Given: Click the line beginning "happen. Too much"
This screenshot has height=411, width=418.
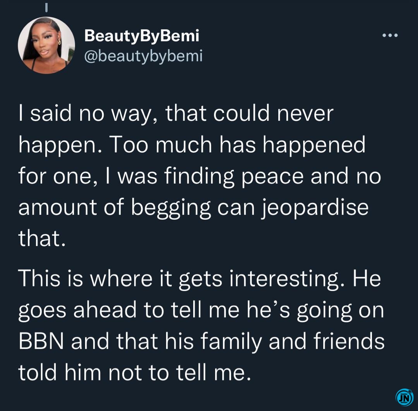Looking at the screenshot, I should [x=192, y=145].
